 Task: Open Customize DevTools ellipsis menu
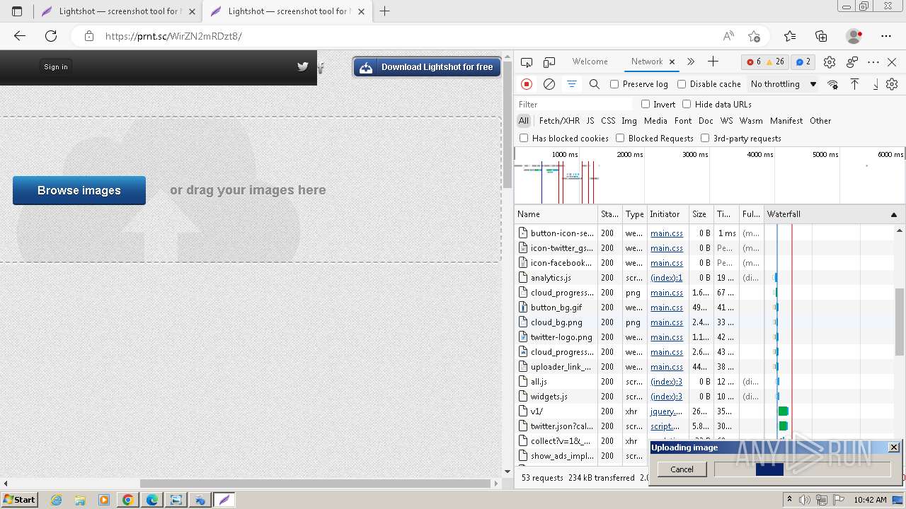pyautogui.click(x=873, y=62)
